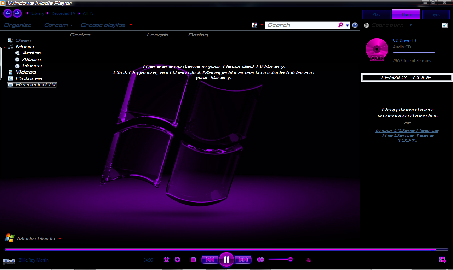Click the Artist icon in the navigation tree
453x270 pixels.
click(x=17, y=53)
